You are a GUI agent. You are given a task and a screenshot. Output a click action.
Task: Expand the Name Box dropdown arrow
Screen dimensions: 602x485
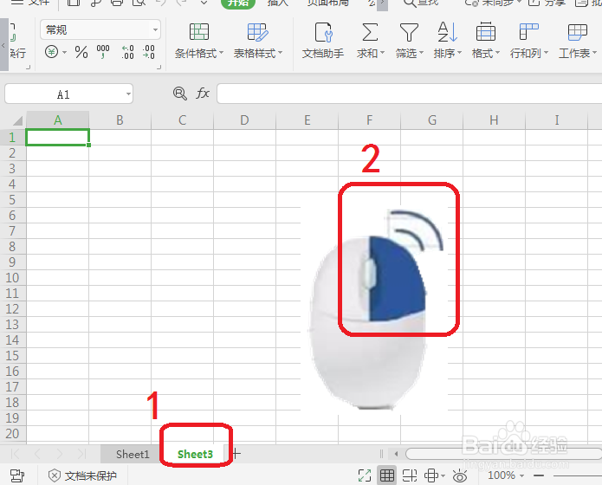(128, 94)
